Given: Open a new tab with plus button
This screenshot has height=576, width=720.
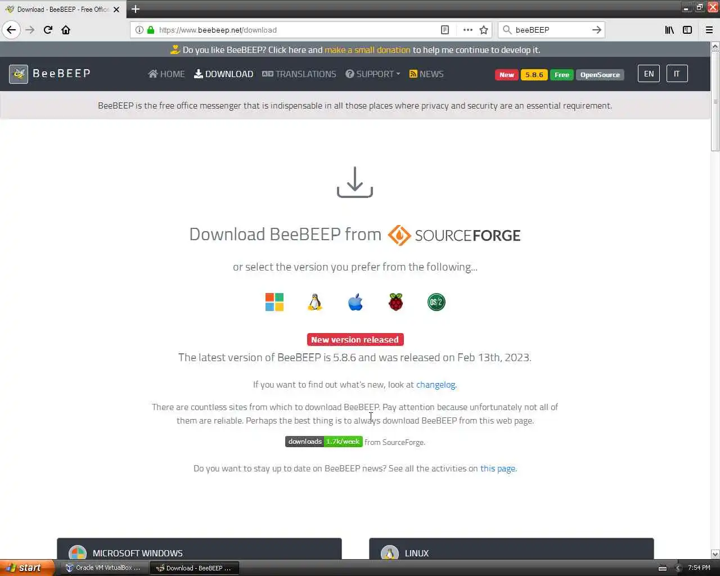Looking at the screenshot, I should [136, 9].
